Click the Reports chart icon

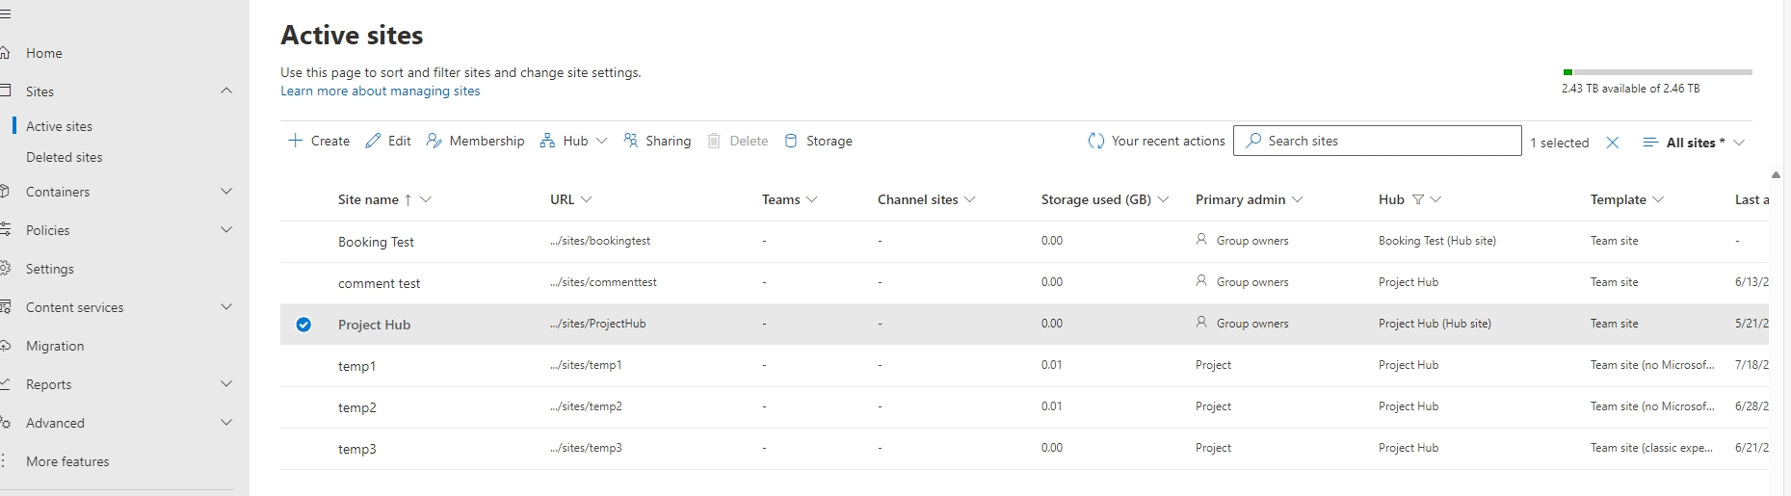[x=5, y=384]
